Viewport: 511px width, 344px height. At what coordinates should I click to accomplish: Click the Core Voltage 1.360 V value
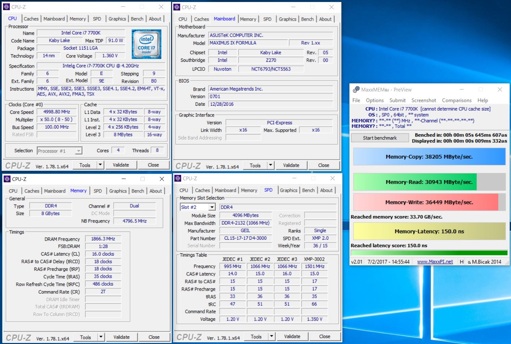coord(110,56)
